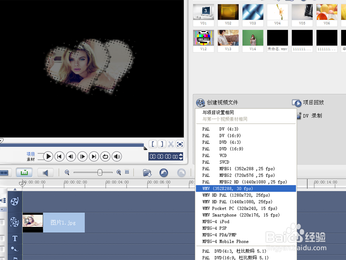Choose PAL MPEG2 HD (1440x1080)

tap(246, 182)
